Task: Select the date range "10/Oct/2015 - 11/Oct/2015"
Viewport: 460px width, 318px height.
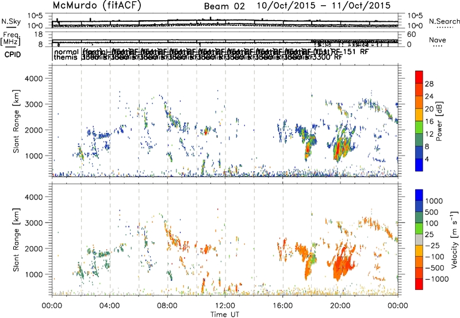Action: click(324, 6)
